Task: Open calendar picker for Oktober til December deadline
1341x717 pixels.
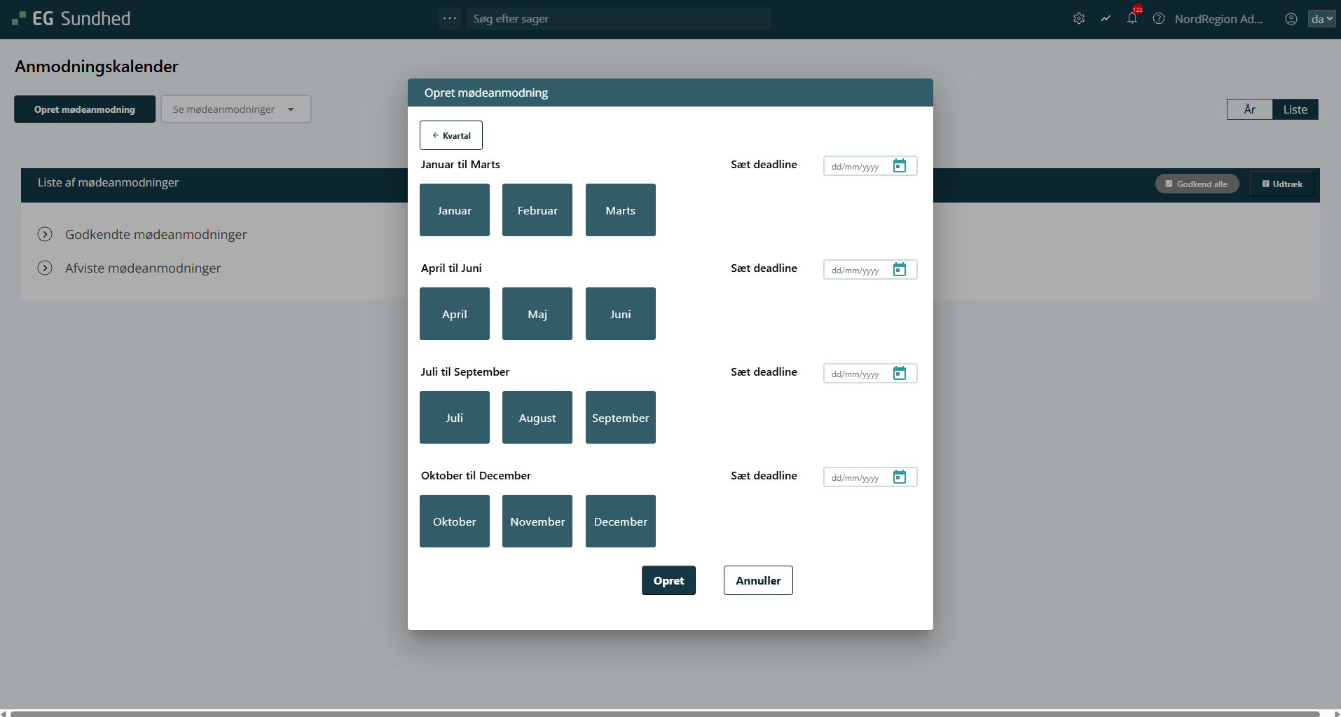Action: click(900, 477)
